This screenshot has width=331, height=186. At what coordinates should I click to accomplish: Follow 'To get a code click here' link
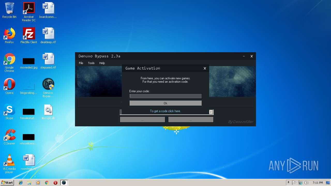[165, 111]
